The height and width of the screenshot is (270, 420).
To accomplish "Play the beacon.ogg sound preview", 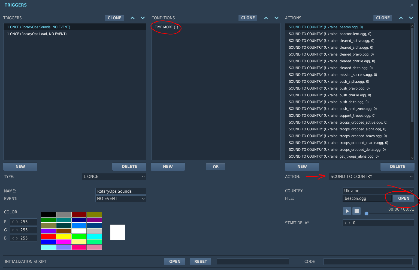I will pos(347,211).
